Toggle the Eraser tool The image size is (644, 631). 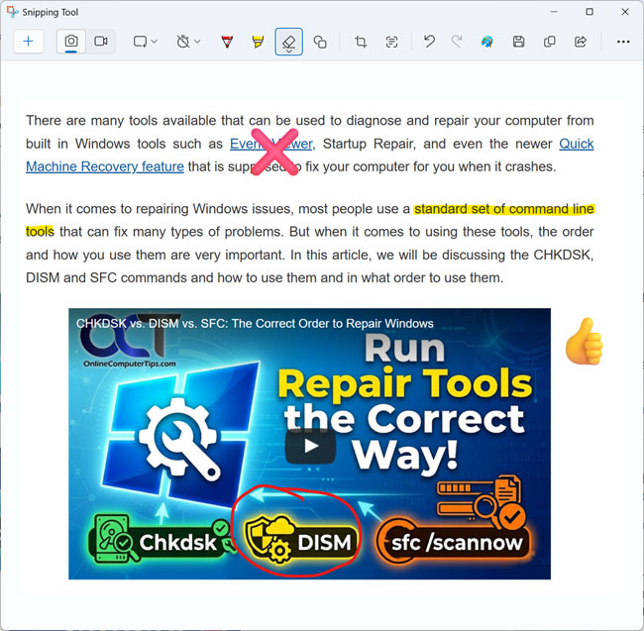click(288, 42)
